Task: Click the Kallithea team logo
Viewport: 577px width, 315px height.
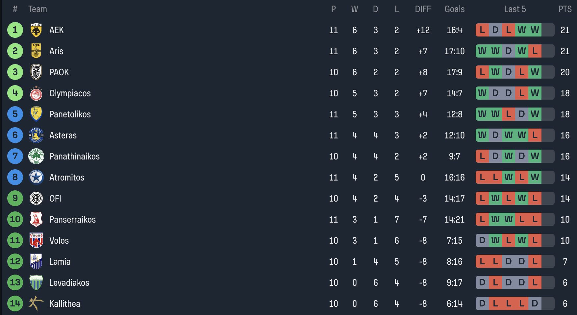Action: (x=36, y=303)
